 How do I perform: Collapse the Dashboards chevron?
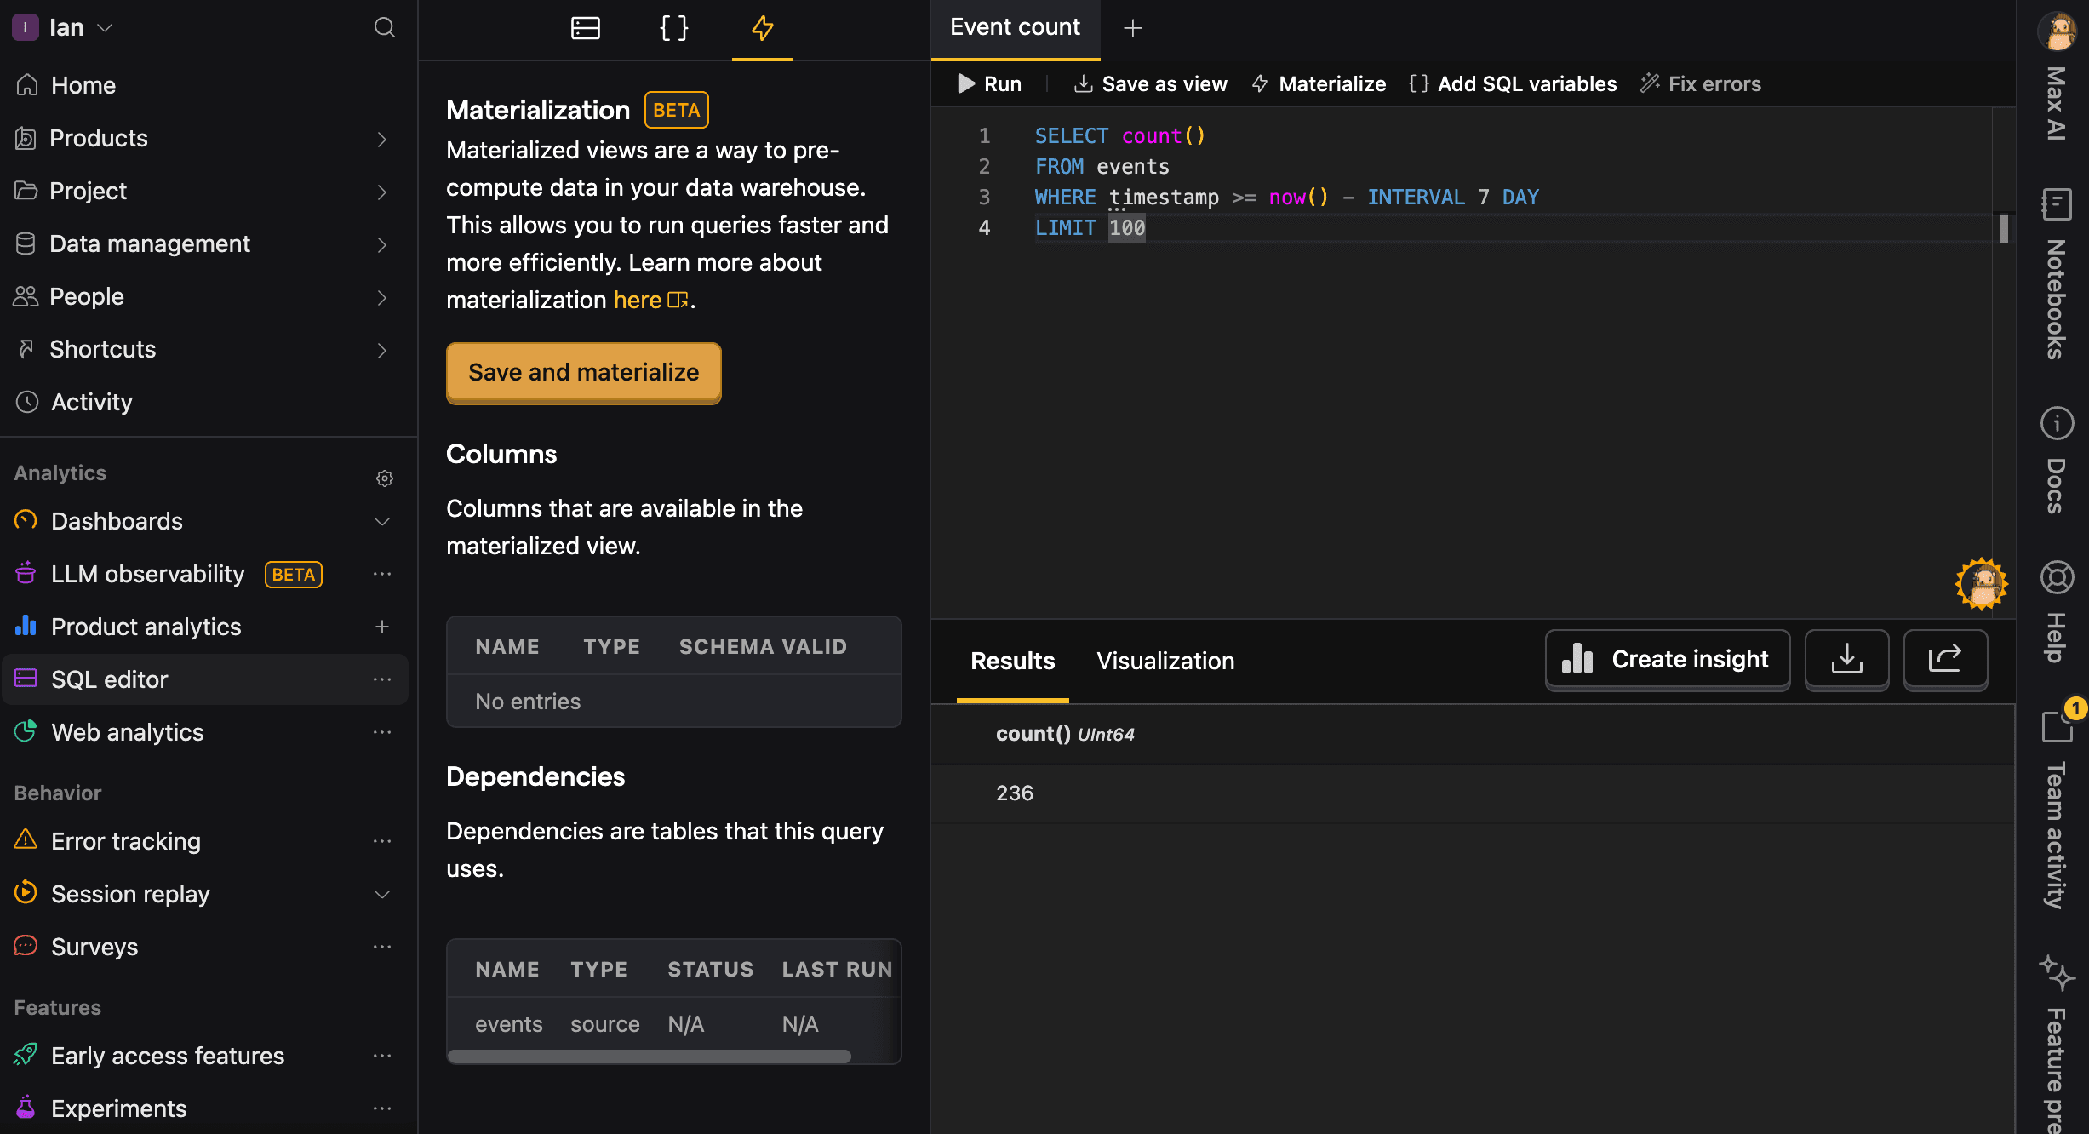(382, 521)
